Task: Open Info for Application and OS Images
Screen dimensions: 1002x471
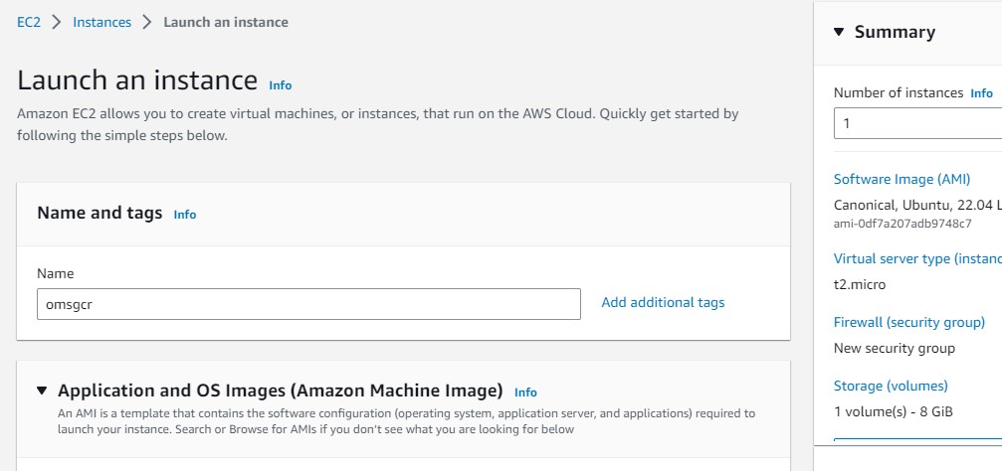Action: (525, 392)
